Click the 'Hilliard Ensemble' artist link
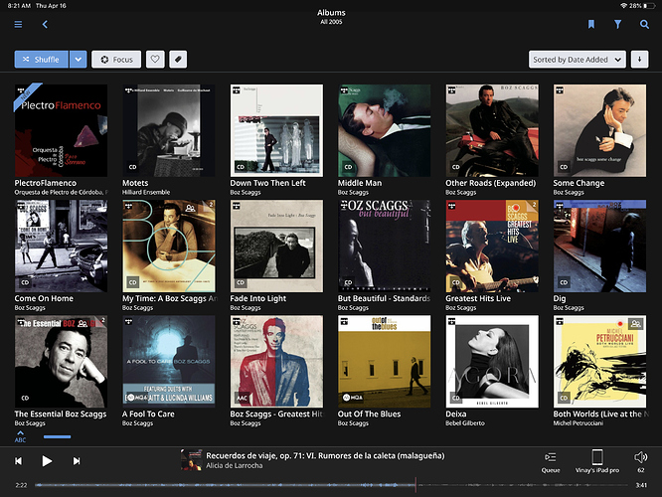 click(146, 193)
